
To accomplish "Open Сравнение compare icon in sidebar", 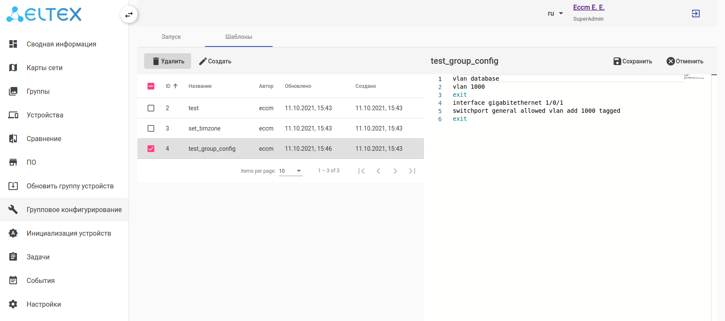I will pyautogui.click(x=13, y=139).
